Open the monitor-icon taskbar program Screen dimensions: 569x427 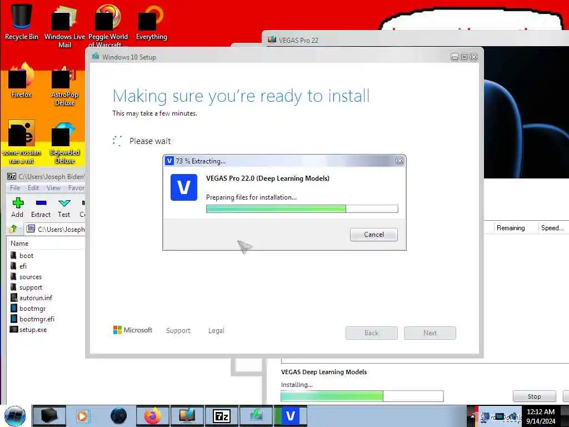point(187,416)
